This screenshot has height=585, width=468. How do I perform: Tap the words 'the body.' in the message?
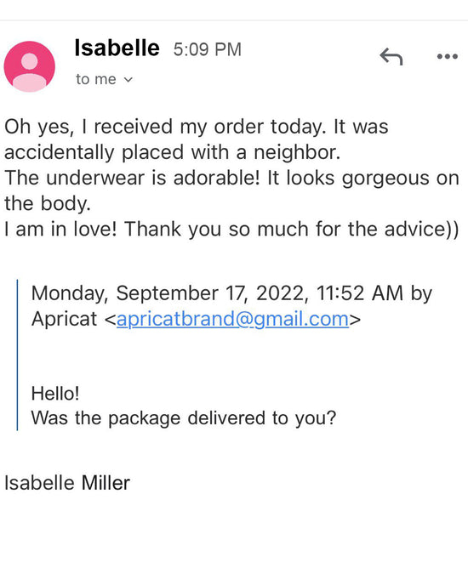tap(48, 204)
